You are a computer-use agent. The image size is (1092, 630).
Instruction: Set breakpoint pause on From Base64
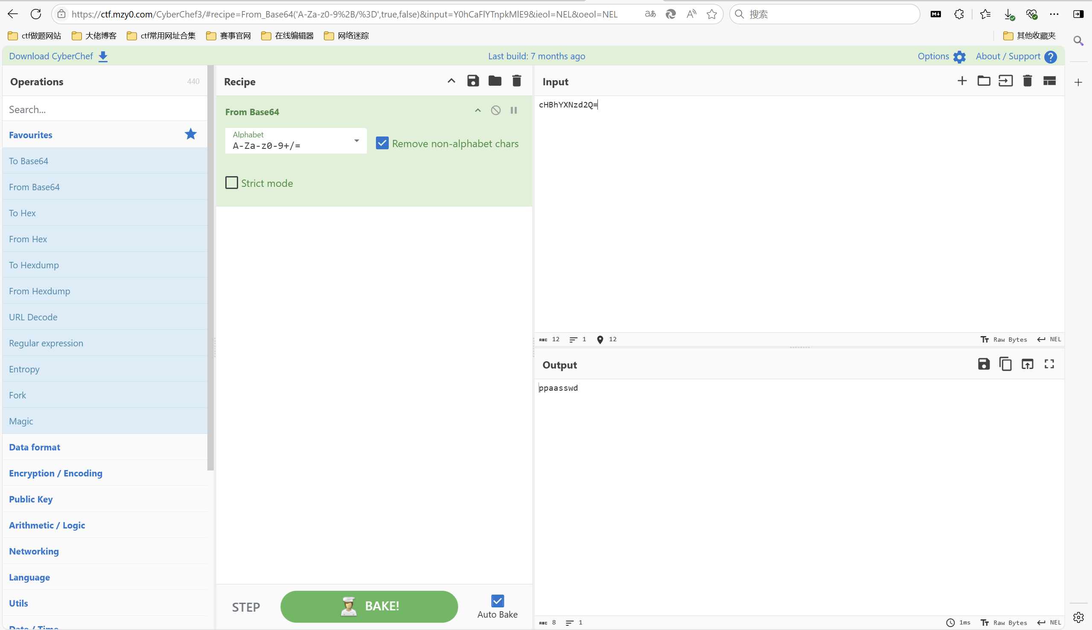(x=514, y=110)
